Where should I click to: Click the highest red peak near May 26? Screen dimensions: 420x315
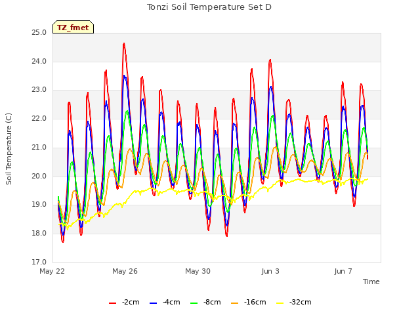point(124,44)
